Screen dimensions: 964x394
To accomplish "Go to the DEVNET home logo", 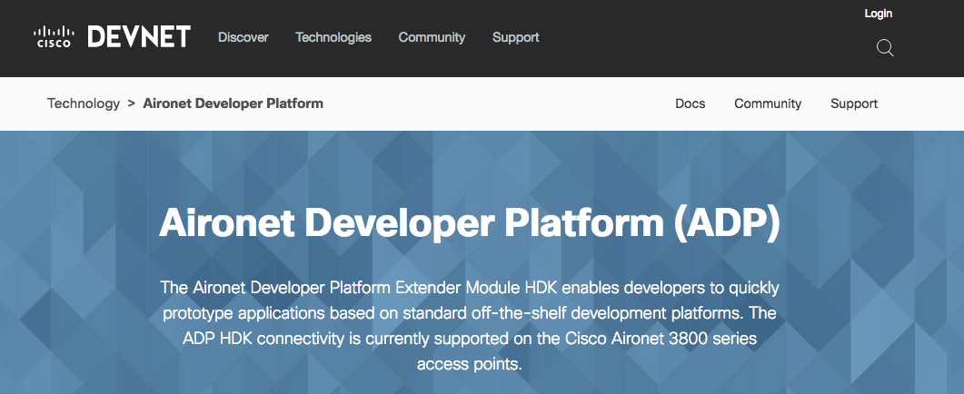I will pyautogui.click(x=139, y=37).
